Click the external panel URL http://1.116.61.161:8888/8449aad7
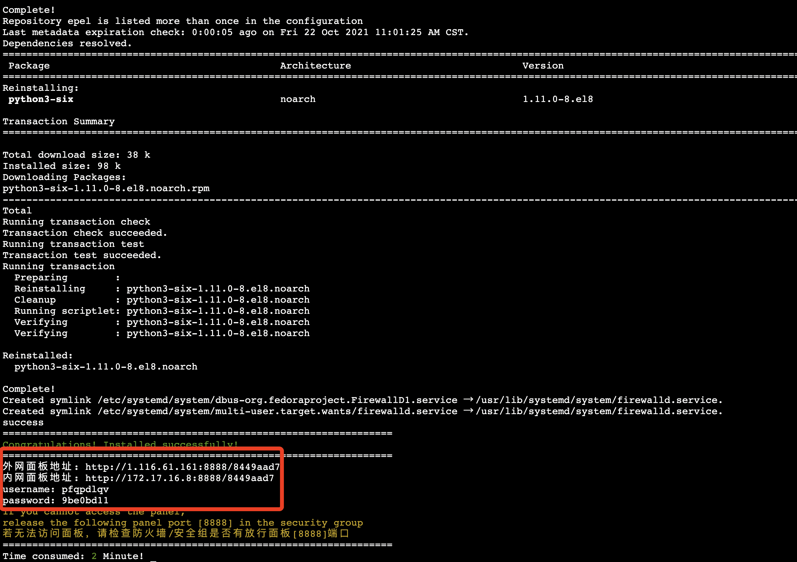 click(x=182, y=467)
